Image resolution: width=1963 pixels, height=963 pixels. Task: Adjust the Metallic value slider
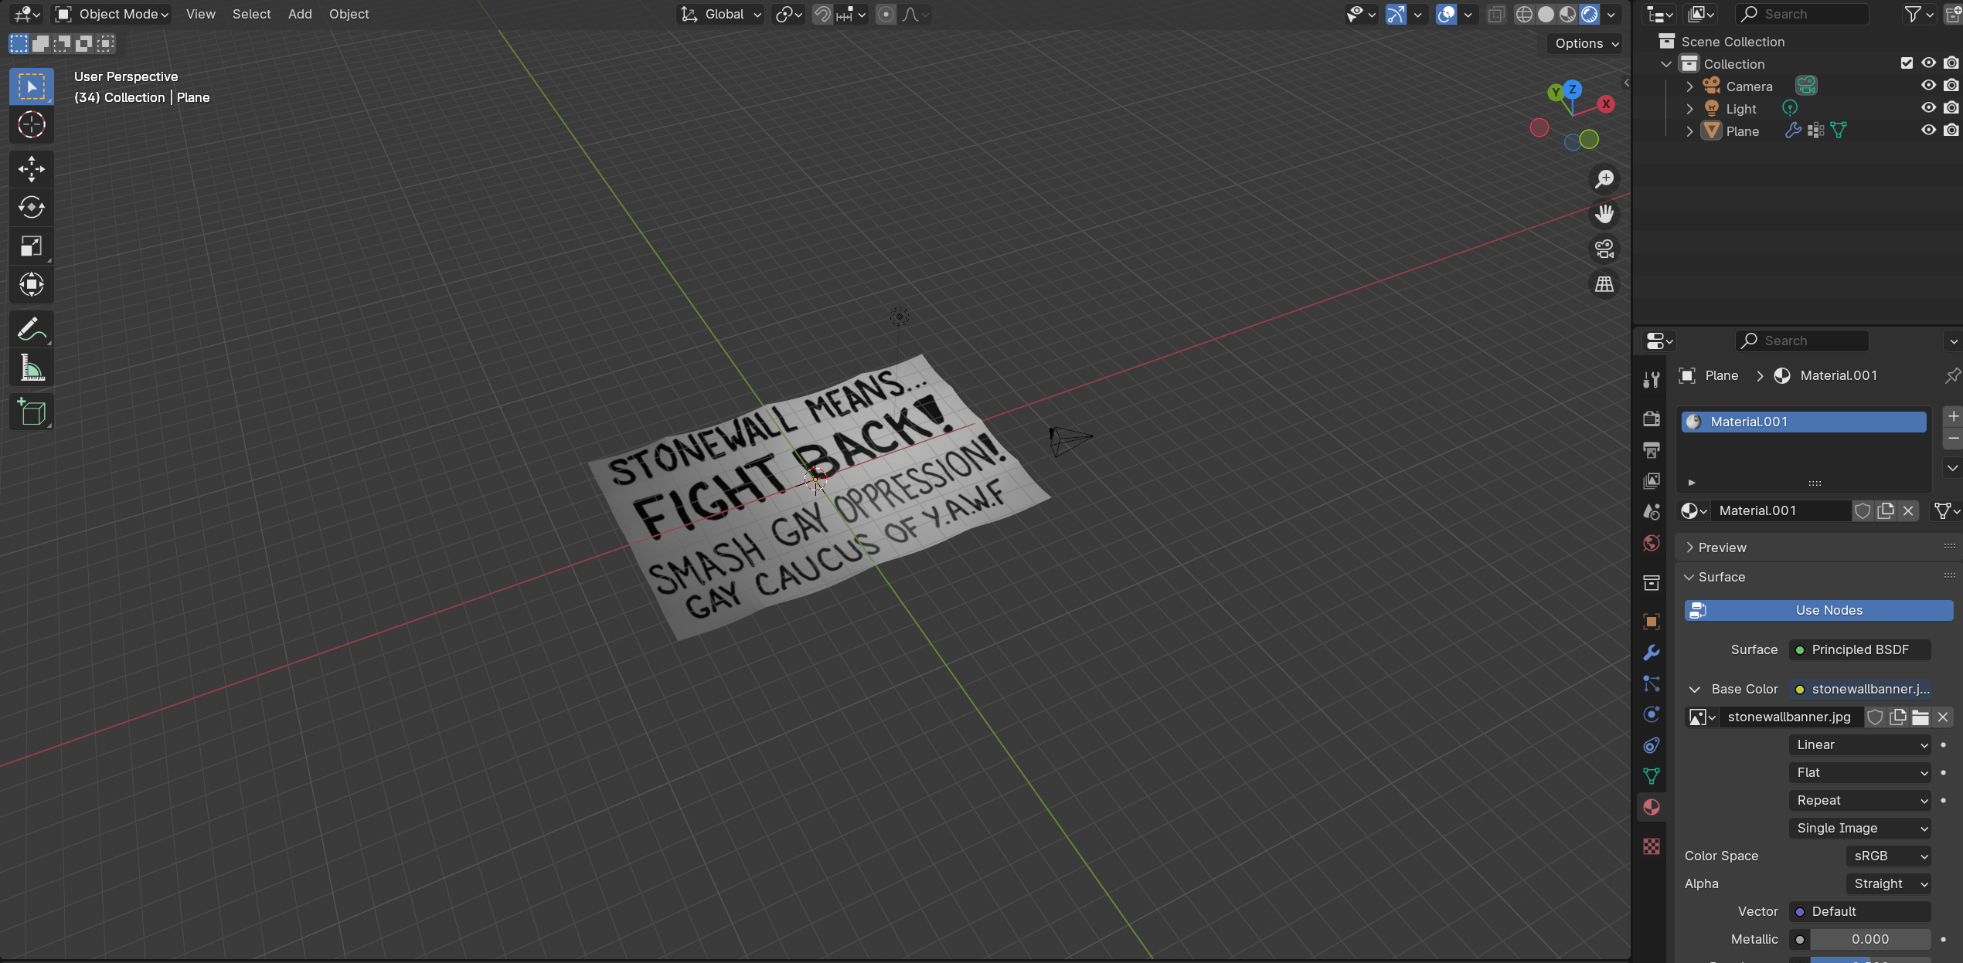pyautogui.click(x=1869, y=940)
